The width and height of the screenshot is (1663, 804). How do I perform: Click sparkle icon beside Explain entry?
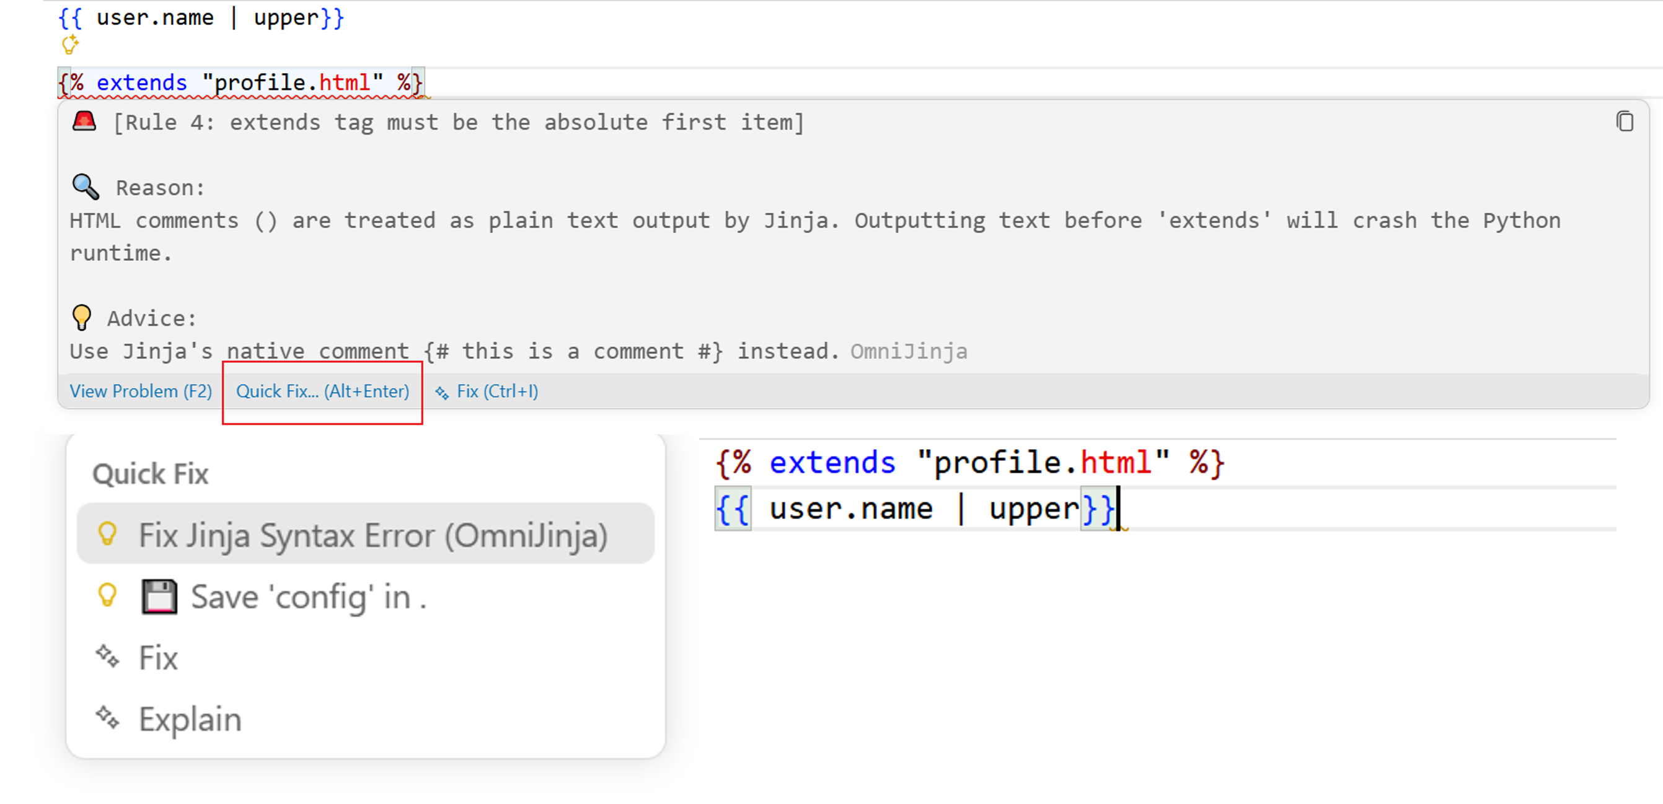pyautogui.click(x=107, y=717)
